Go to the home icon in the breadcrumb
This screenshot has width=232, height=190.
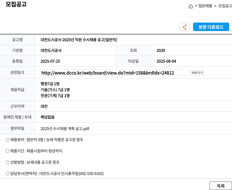pos(191,6)
